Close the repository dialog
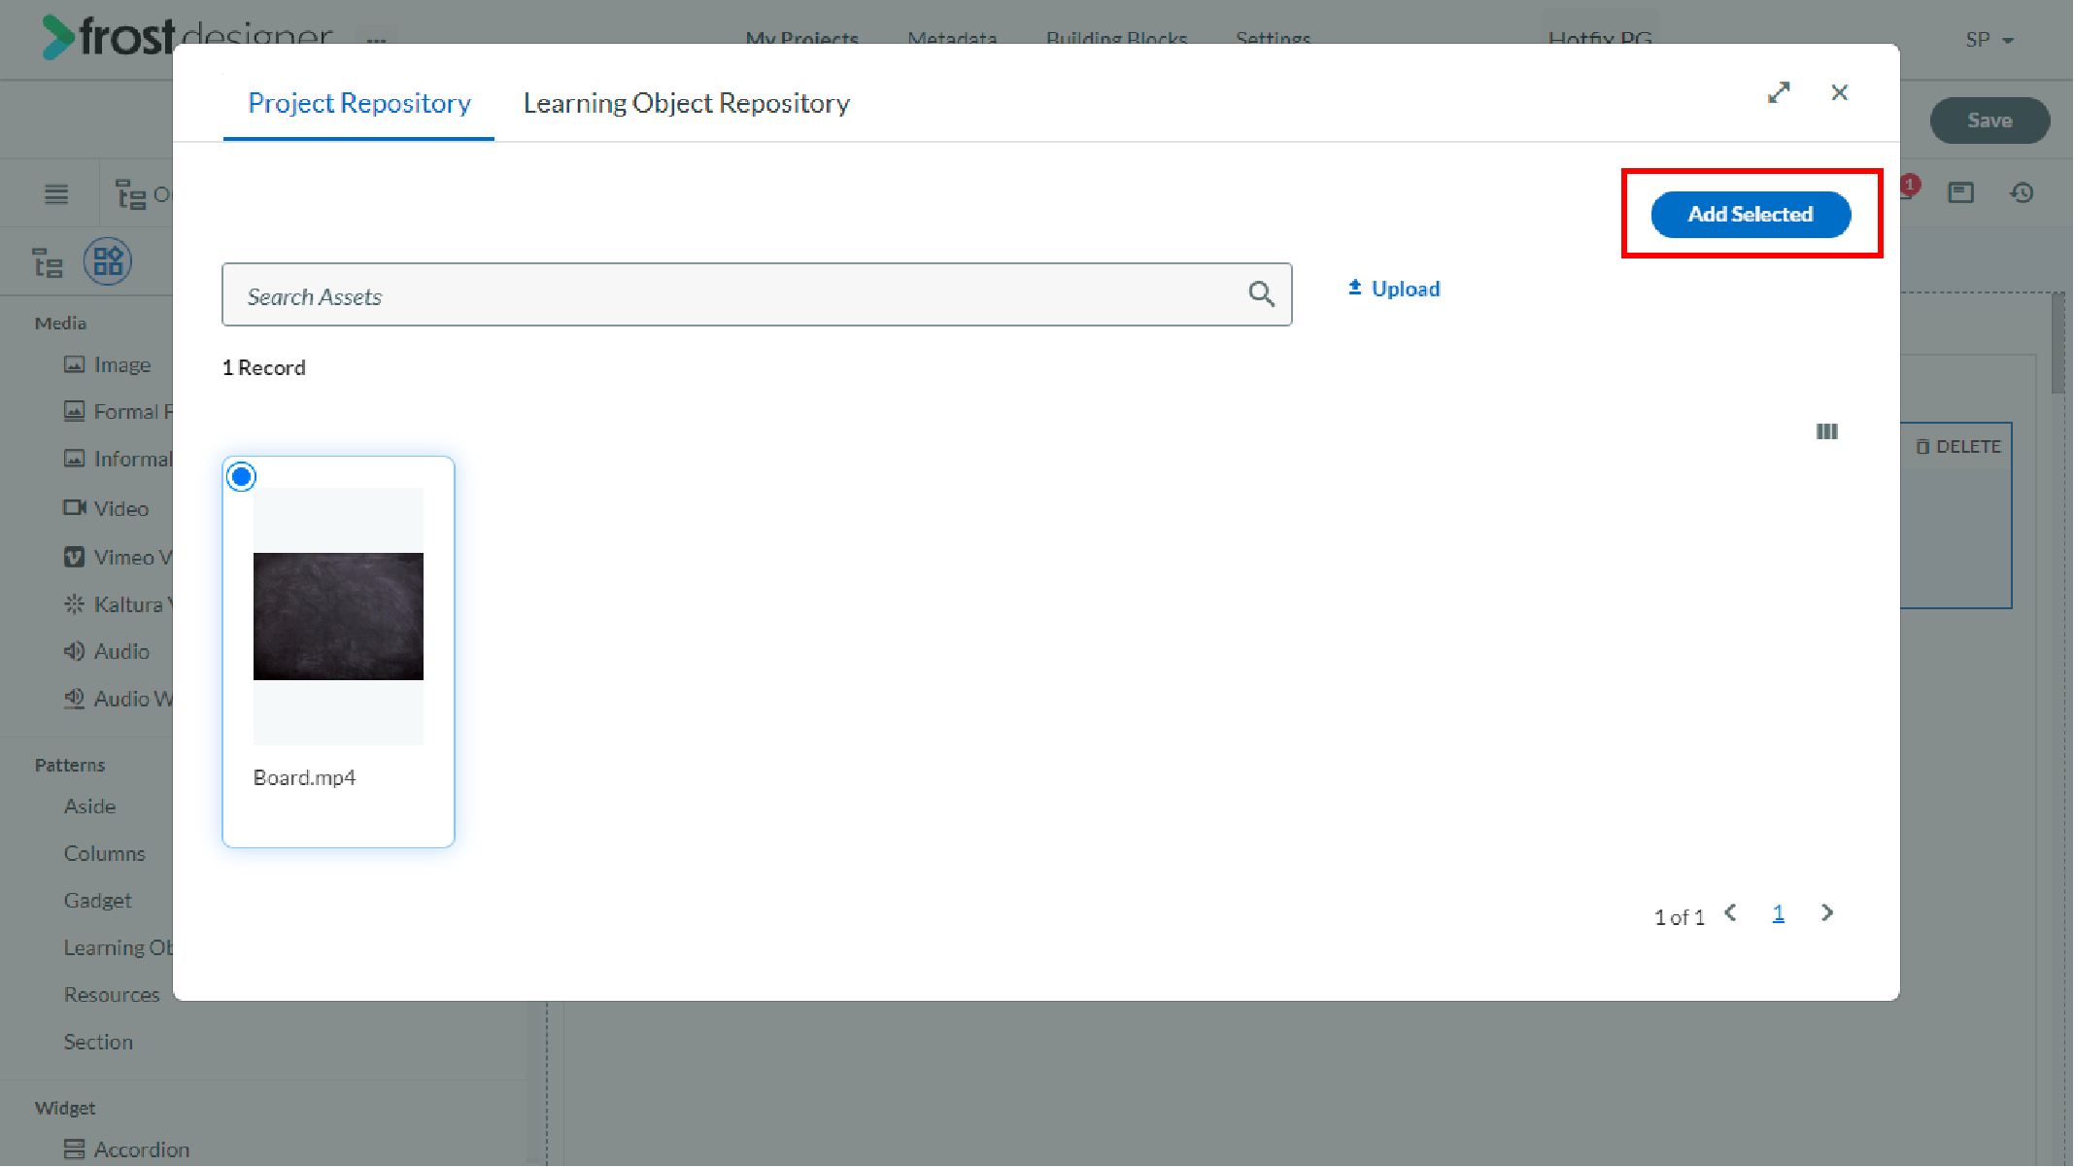The image size is (2074, 1167). point(1839,92)
